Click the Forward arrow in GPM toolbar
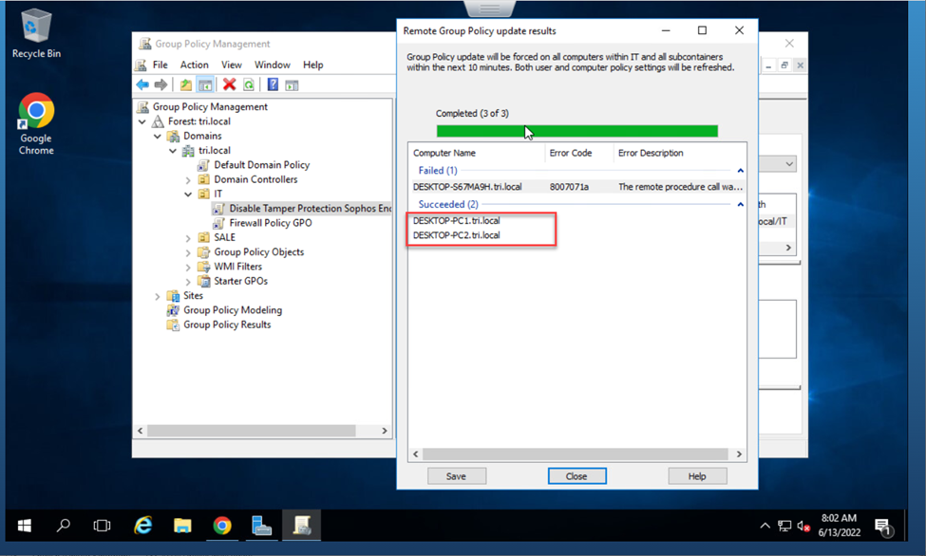Viewport: 926px width, 556px height. 161,85
